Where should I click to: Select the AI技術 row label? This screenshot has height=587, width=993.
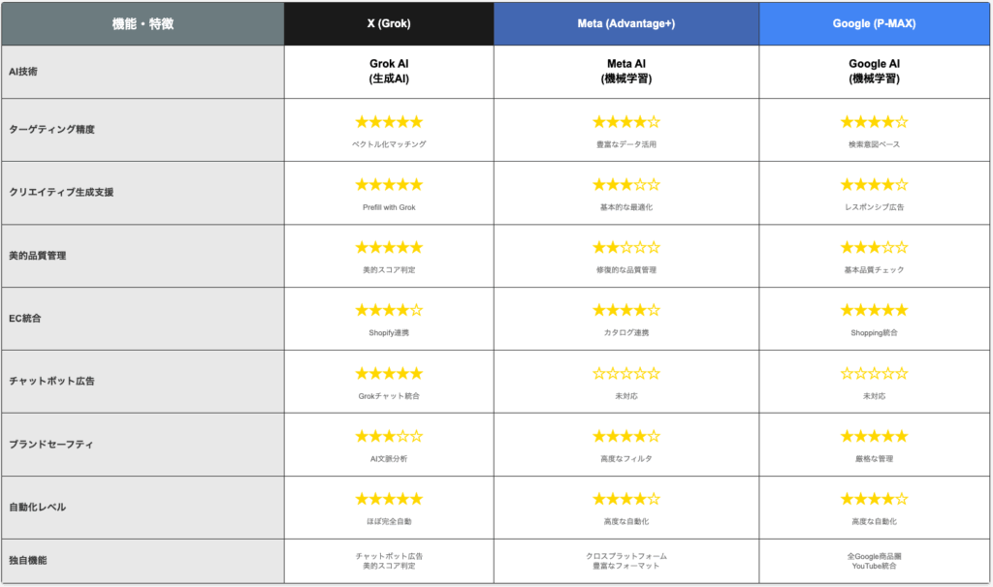coord(23,72)
